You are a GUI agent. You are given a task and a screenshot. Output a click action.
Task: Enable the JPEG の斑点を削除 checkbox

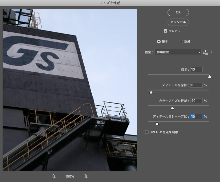tap(147, 132)
